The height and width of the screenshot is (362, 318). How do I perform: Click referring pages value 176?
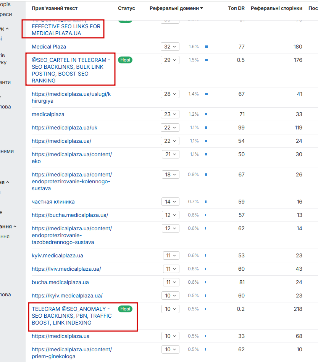pyautogui.click(x=298, y=60)
